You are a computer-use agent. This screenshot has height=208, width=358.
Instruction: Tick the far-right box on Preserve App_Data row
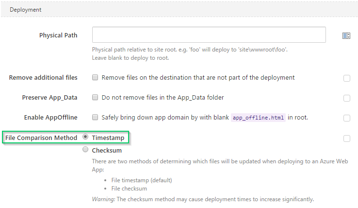[347, 98]
